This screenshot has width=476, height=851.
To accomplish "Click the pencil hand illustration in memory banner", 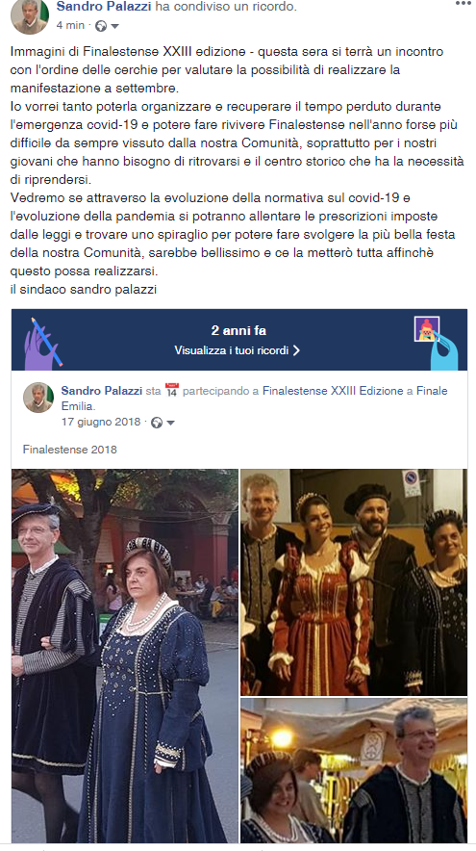I will click(43, 344).
